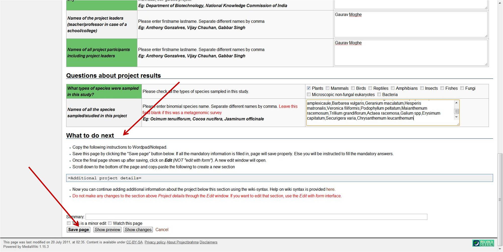Click 'Copy the following instructions to Wordpad/Notepad' item

[120, 147]
